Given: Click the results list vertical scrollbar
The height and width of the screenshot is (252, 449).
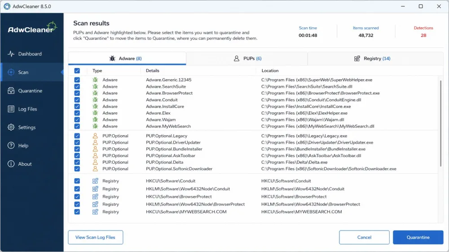Looking at the screenshot, I should tap(440, 123).
